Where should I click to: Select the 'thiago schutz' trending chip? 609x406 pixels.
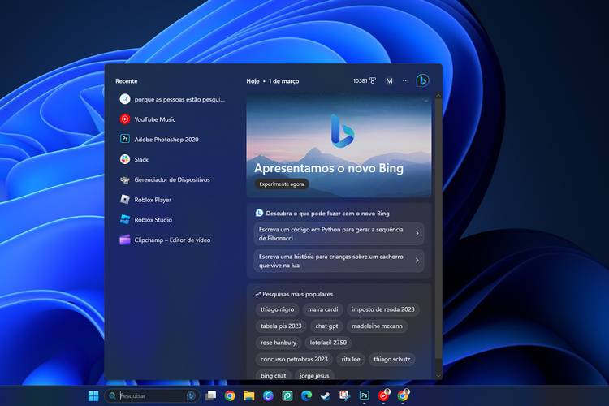coord(392,360)
